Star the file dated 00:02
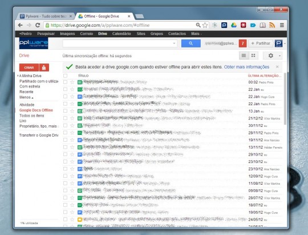This screenshot has height=235, width=308. [x=72, y=82]
